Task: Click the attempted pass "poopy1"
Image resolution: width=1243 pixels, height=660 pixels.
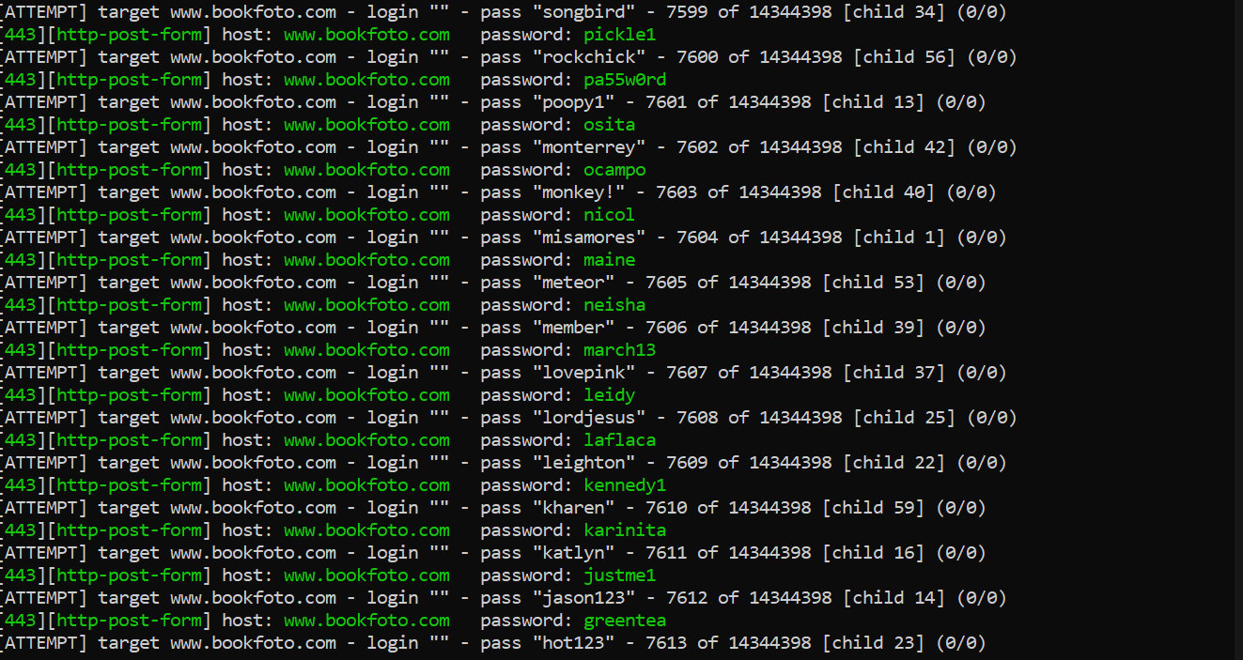Action: click(573, 102)
